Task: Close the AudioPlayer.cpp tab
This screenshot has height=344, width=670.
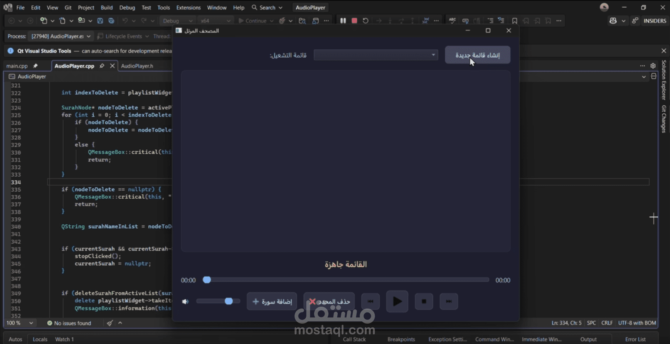Action: pos(112,66)
